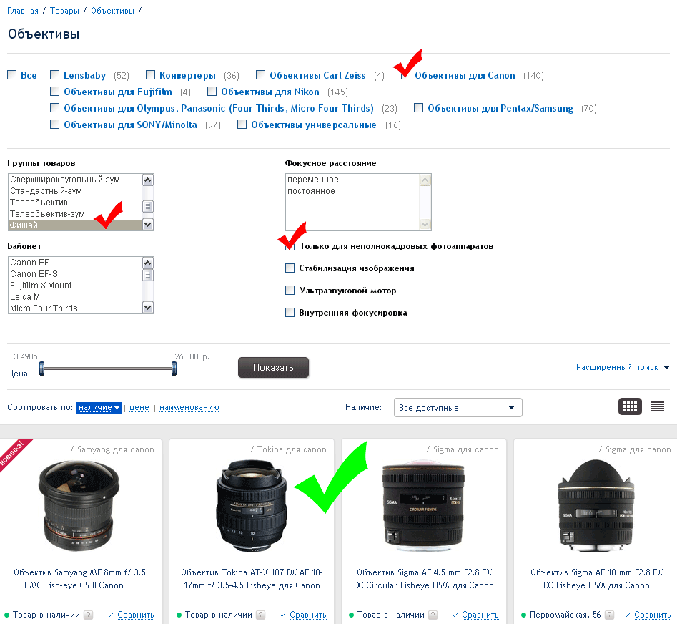
Task: Click the price range slider track
Action: (108, 369)
